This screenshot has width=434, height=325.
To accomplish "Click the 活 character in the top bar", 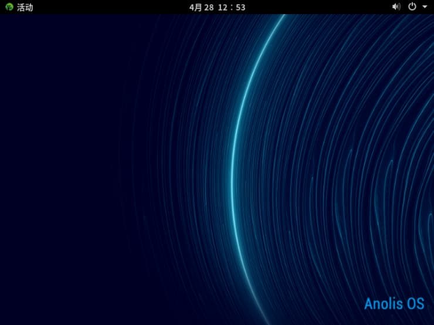I will click(21, 8).
